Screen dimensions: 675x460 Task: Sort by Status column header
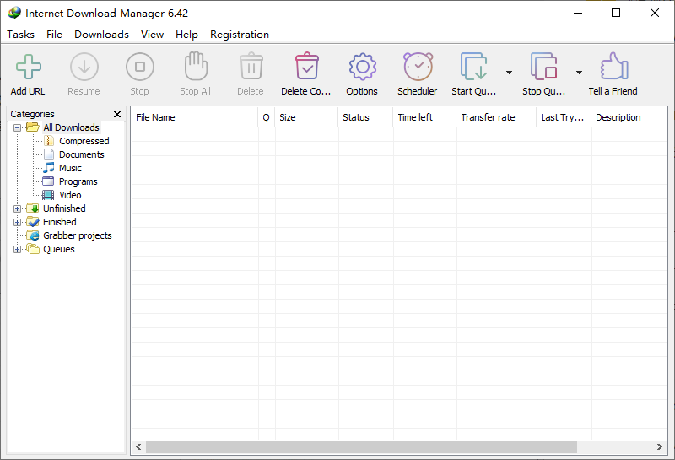point(365,117)
